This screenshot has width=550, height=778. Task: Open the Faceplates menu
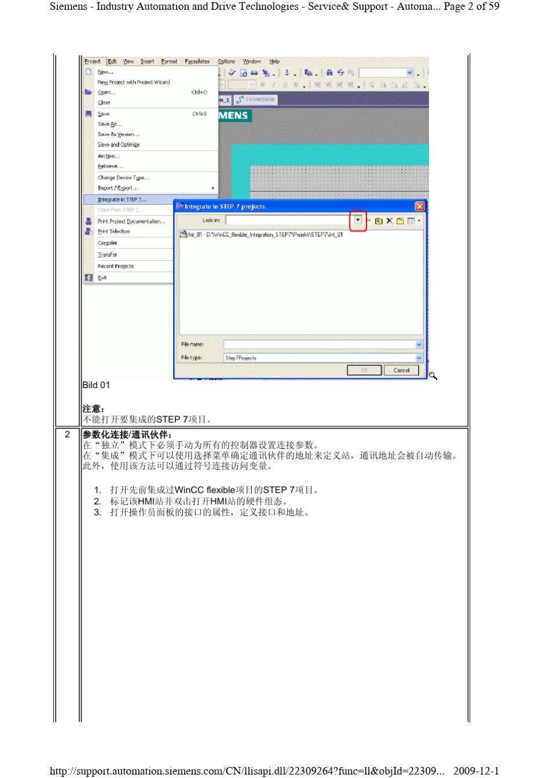coord(197,61)
